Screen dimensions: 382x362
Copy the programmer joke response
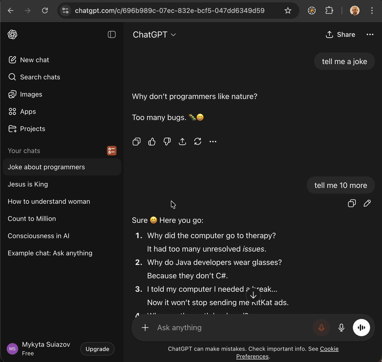tap(137, 142)
